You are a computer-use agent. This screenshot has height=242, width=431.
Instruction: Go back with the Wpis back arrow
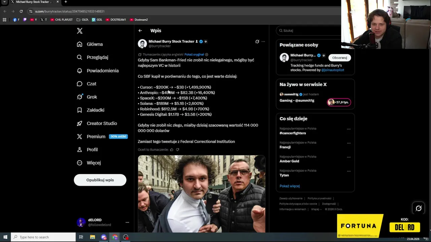point(140,31)
